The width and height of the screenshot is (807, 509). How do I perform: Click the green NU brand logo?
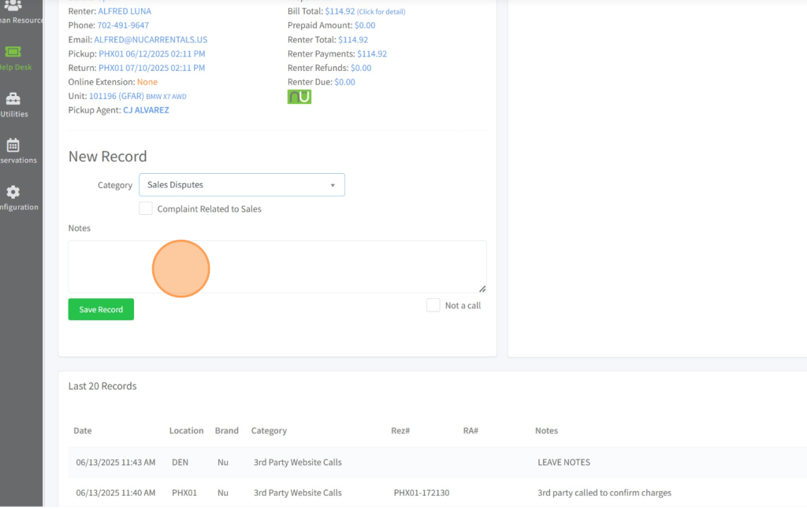point(299,97)
